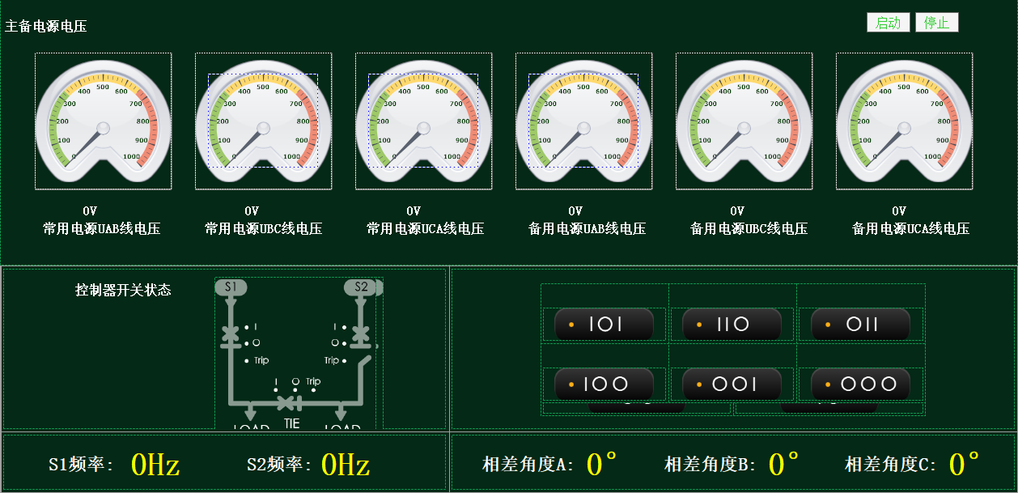Click the 停止 stop button

pyautogui.click(x=937, y=23)
